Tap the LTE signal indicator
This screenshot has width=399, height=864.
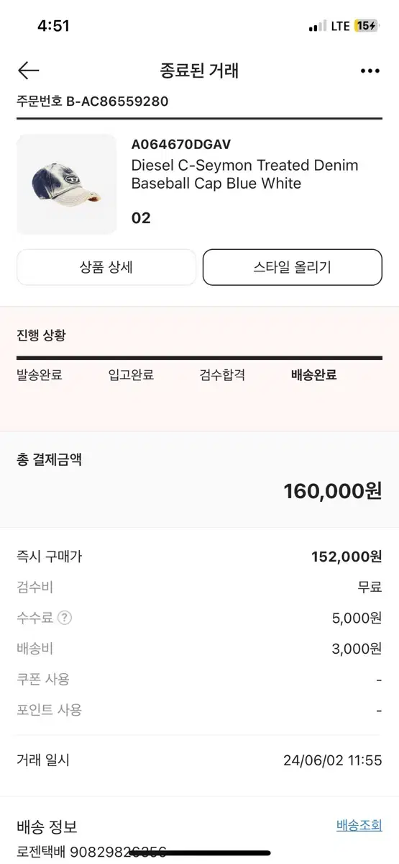point(341,26)
